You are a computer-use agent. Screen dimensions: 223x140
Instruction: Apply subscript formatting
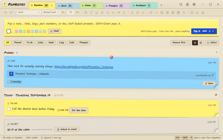108,12
